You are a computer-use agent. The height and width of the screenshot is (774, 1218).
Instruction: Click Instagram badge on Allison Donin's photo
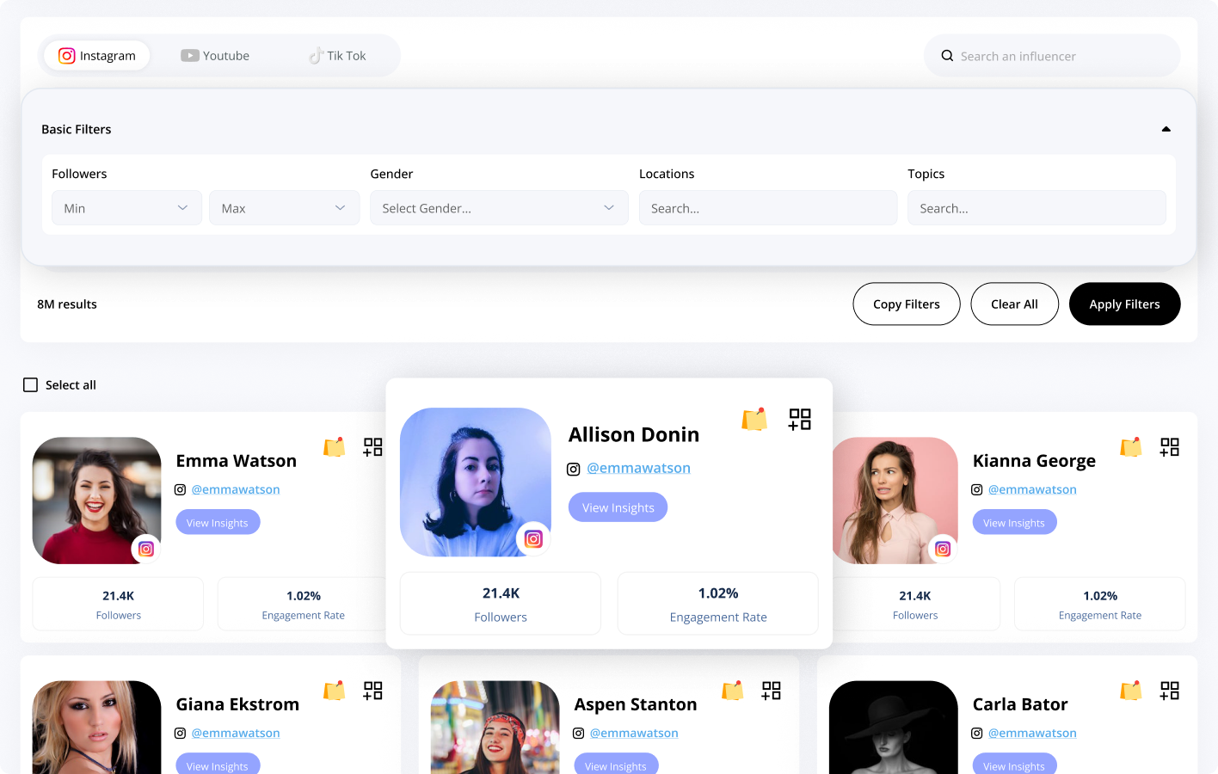click(533, 539)
